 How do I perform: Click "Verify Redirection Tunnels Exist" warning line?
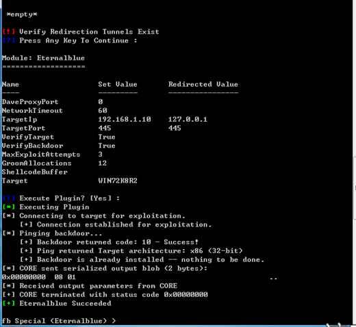coord(81,31)
